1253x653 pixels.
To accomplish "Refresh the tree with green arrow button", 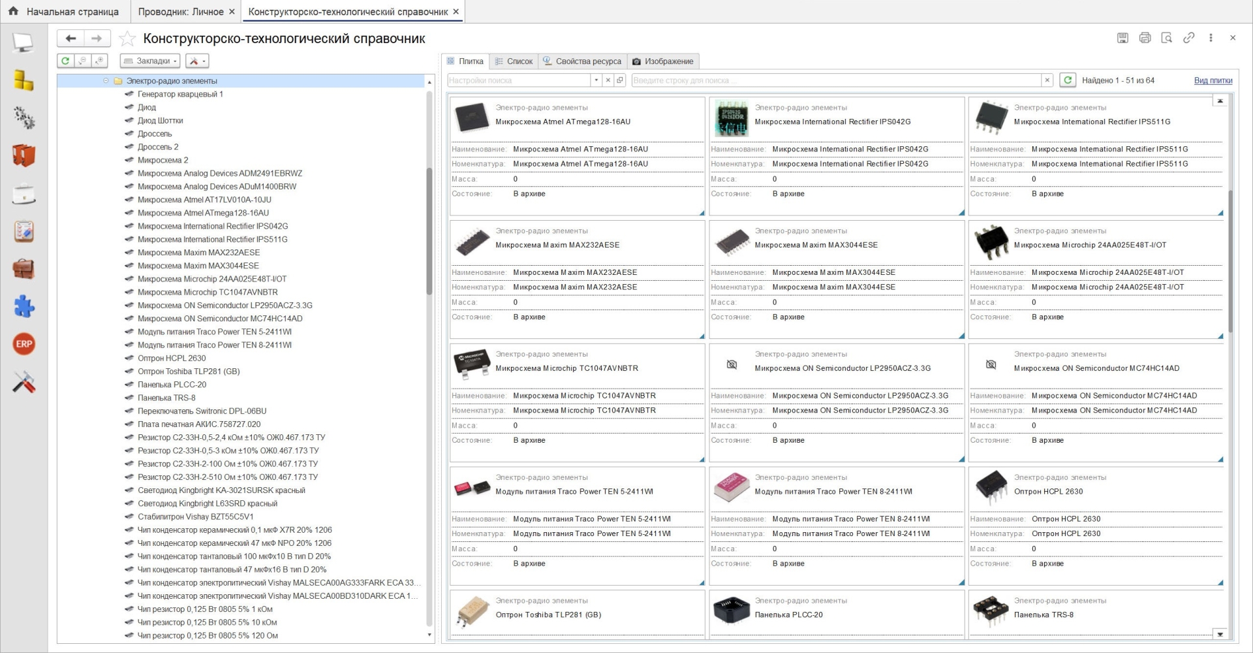I will (65, 61).
